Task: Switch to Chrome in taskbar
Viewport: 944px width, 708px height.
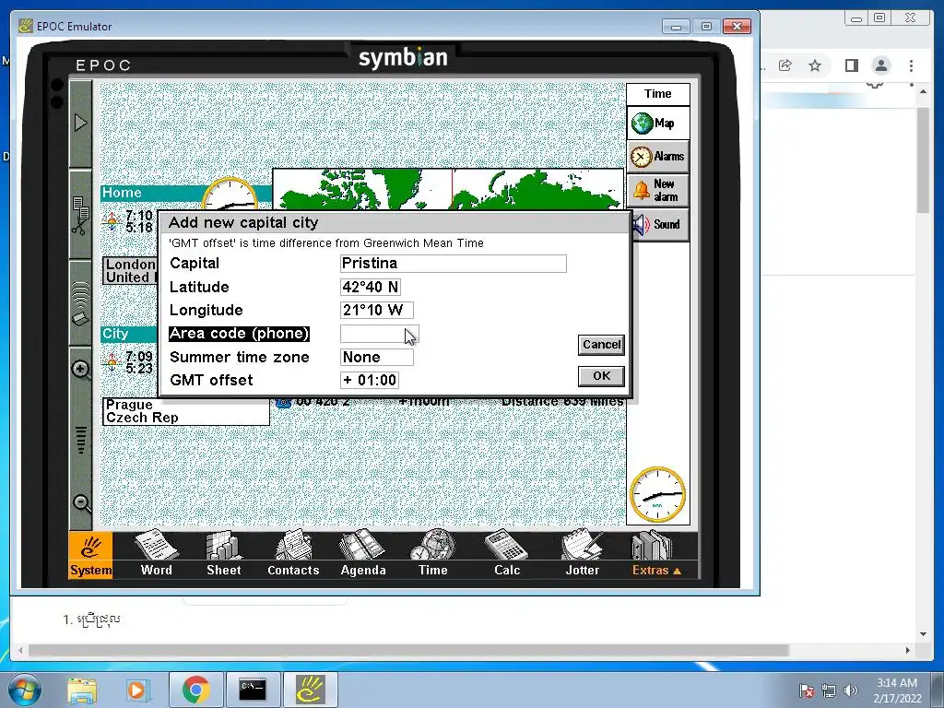Action: [x=195, y=690]
